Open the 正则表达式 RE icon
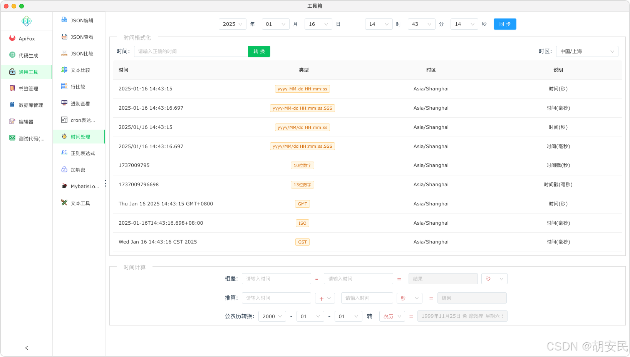 (x=64, y=153)
